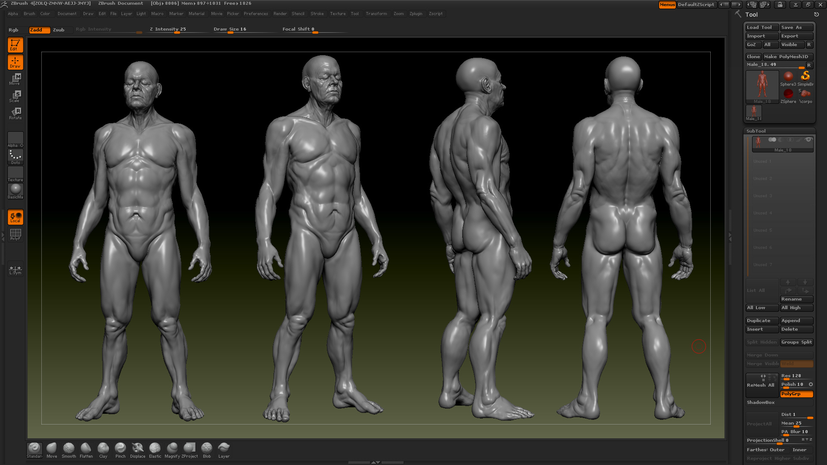Image resolution: width=827 pixels, height=465 pixels.
Task: Activate the Move transform mode icon
Action: 16,79
